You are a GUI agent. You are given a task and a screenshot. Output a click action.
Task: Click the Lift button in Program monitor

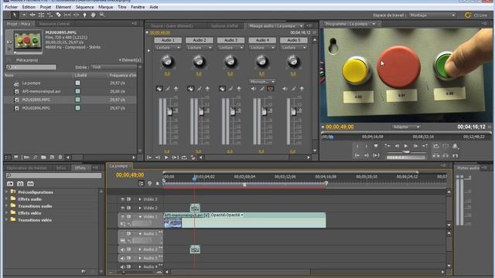pos(436,155)
